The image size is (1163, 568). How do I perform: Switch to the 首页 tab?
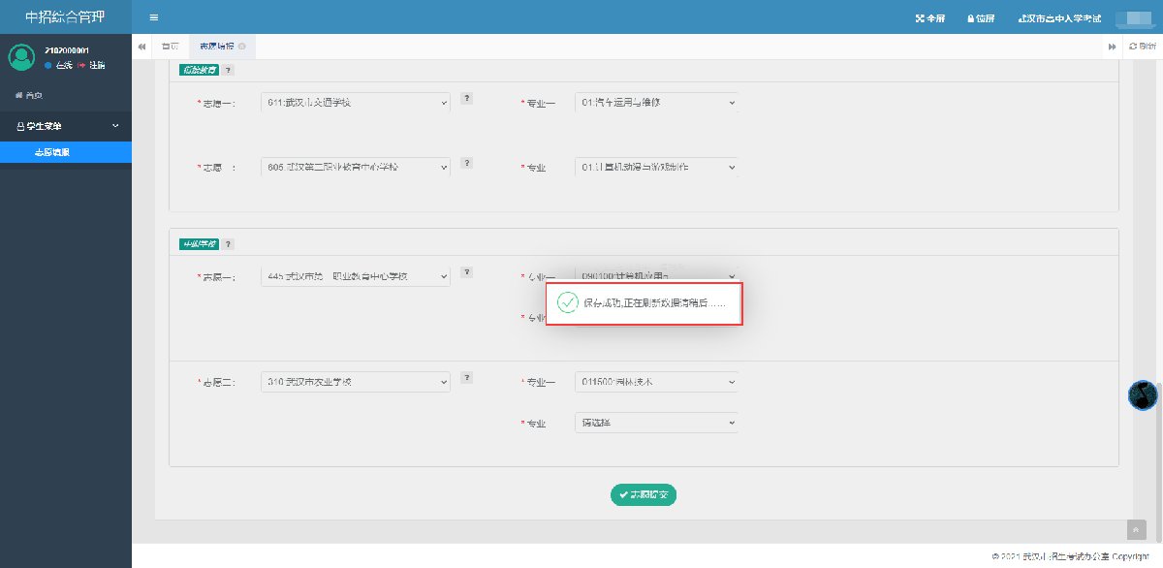click(x=171, y=47)
